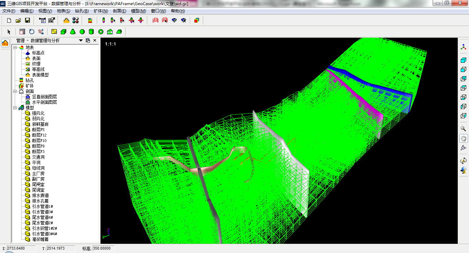Collapse the 地表 tree node

tap(15, 48)
